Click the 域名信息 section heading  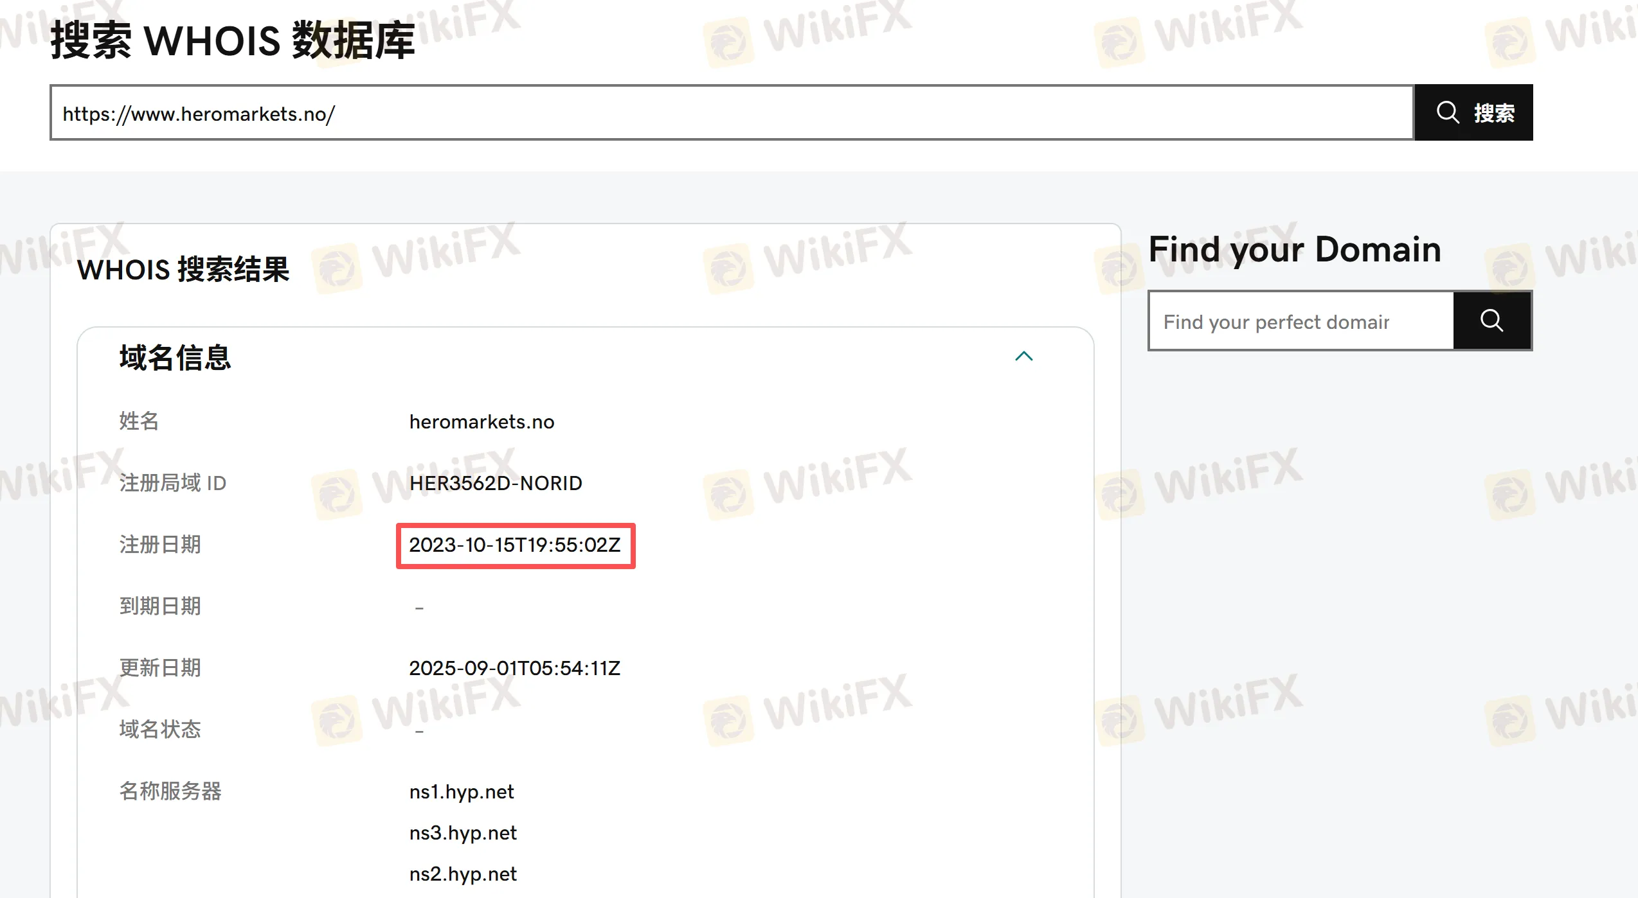coord(175,357)
